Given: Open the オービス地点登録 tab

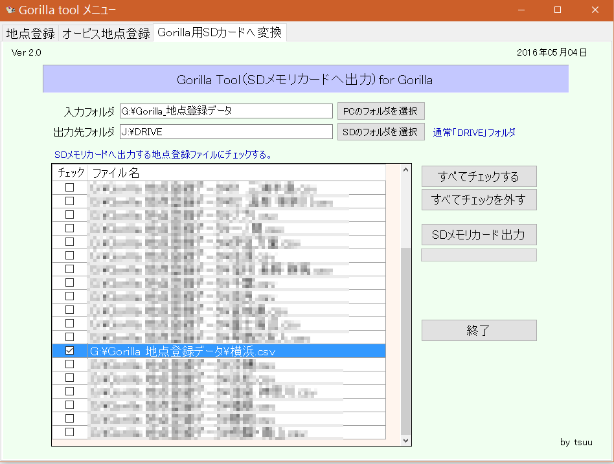Looking at the screenshot, I should (x=106, y=34).
